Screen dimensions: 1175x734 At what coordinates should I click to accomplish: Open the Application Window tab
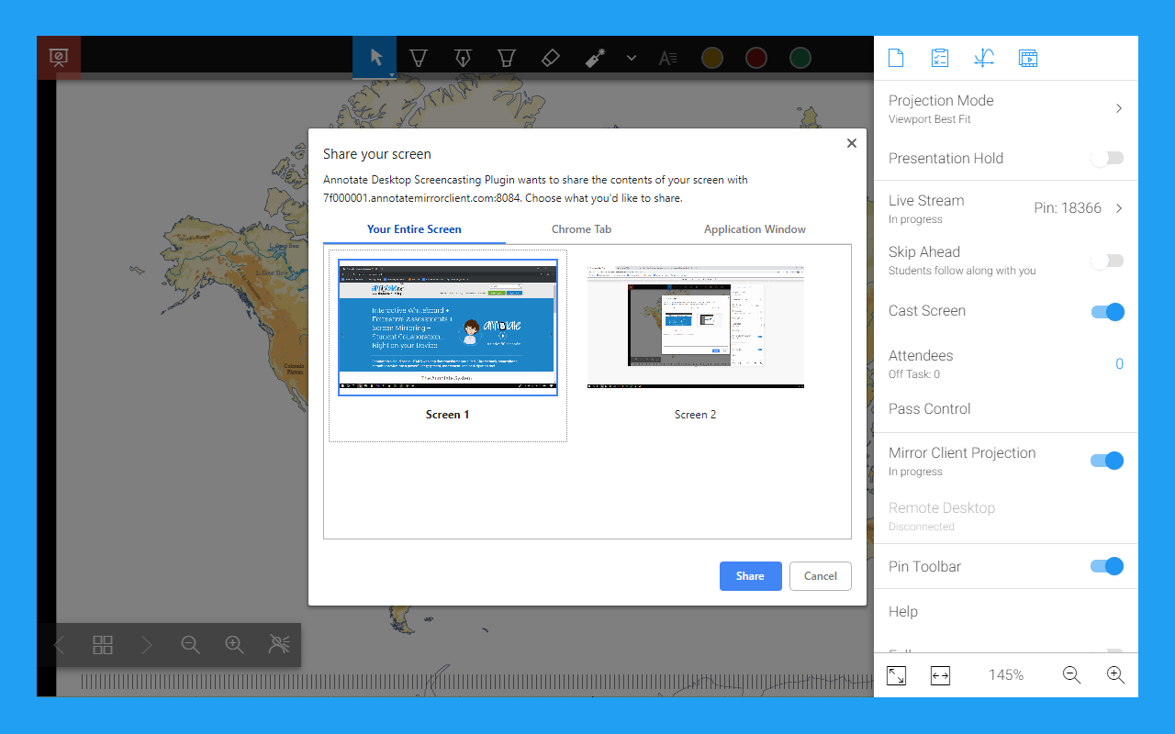click(755, 229)
